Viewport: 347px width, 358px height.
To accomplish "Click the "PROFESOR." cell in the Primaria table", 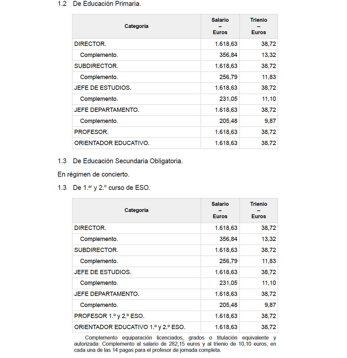I will pyautogui.click(x=91, y=132).
